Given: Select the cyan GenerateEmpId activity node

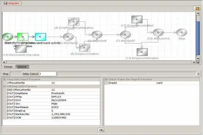Looking at the screenshot, I should pyautogui.click(x=41, y=37).
